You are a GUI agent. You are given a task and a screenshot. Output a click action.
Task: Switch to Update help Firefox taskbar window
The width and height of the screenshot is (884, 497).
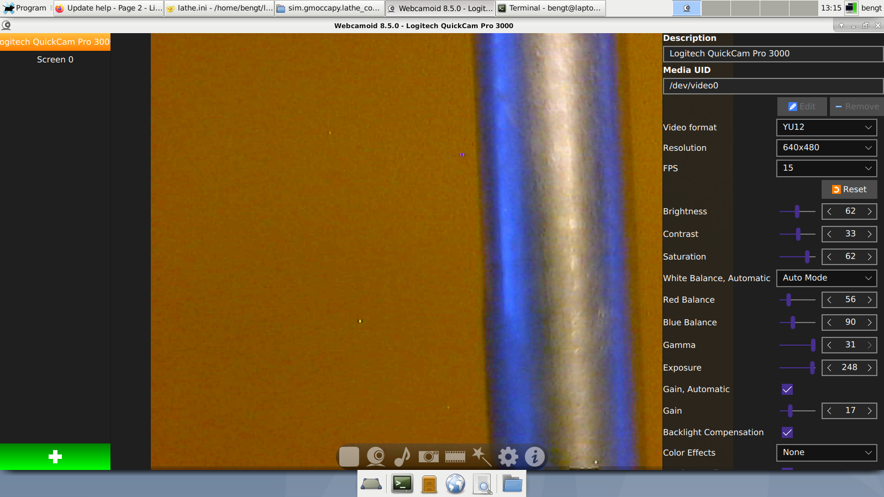click(109, 8)
